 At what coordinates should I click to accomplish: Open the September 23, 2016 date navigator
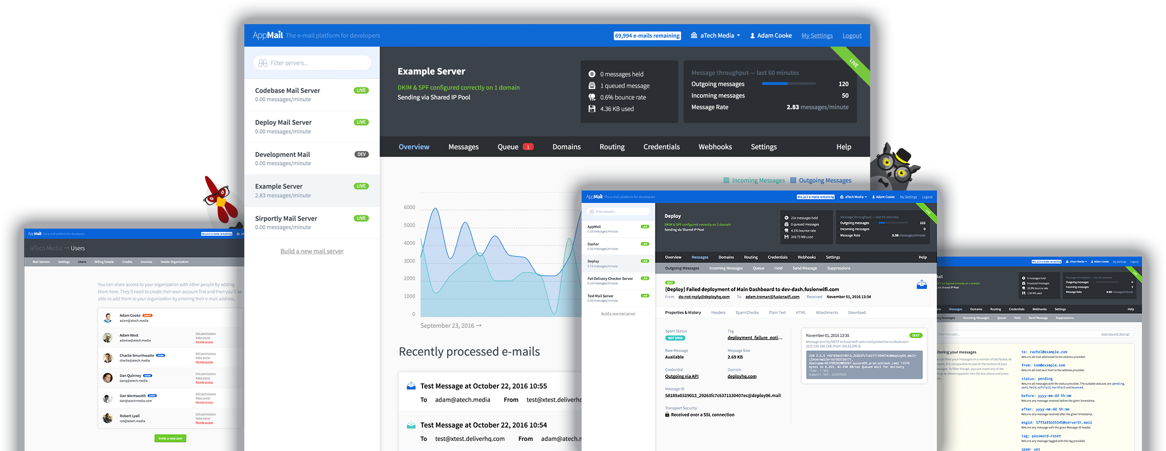tap(450, 326)
